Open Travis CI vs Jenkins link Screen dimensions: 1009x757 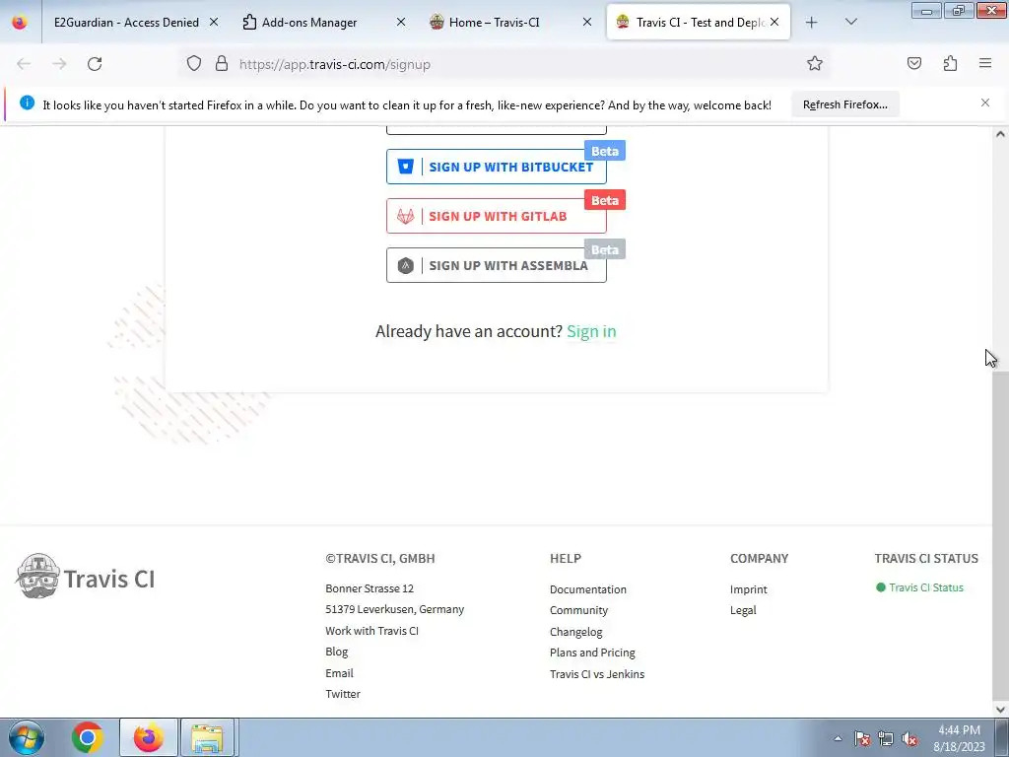pos(596,674)
